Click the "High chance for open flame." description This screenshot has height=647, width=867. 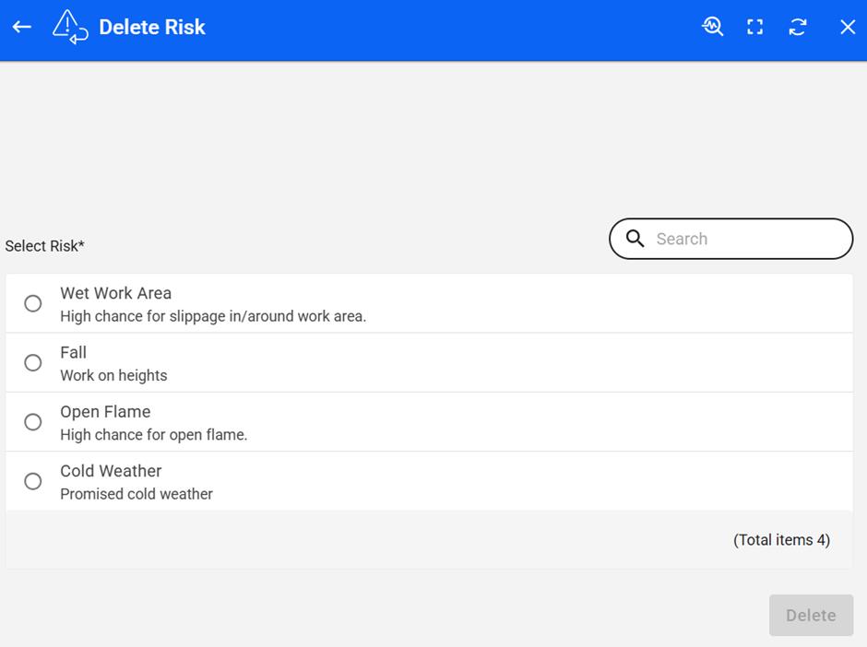(x=154, y=435)
